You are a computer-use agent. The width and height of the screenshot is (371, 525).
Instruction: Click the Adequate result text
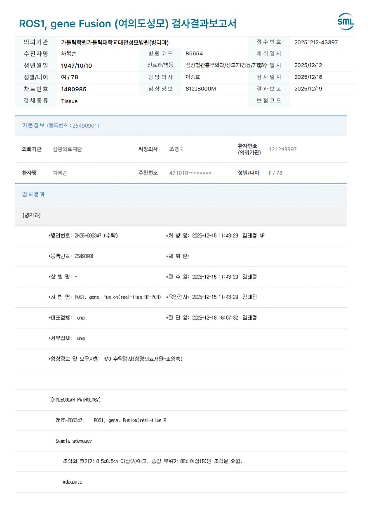[73, 482]
